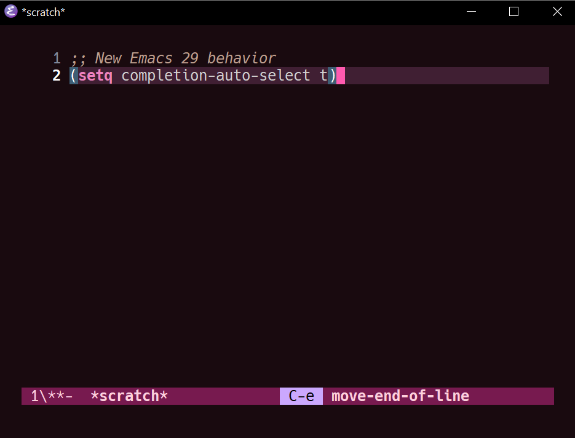Screen dimensions: 575x438
Task: Click the closing parenthesis after t
Action: coord(332,76)
